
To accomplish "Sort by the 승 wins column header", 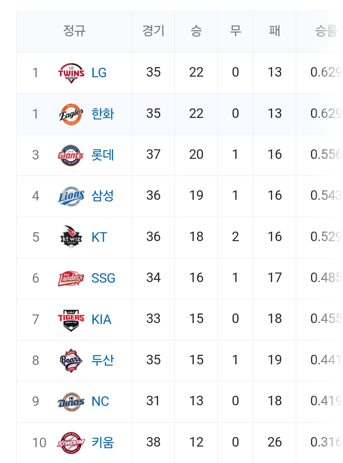I will (x=196, y=31).
